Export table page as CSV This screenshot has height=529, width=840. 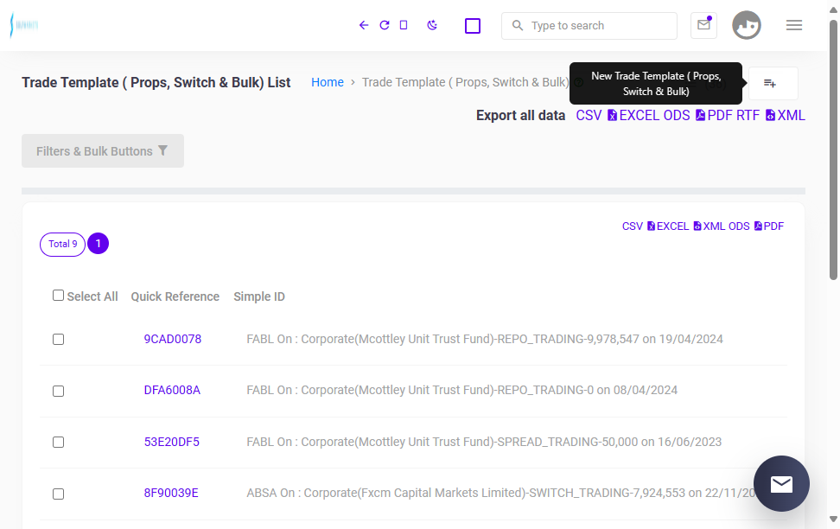click(632, 226)
